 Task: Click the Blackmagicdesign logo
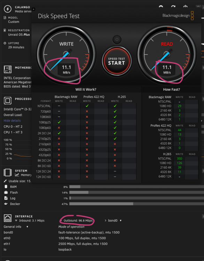[178, 16]
